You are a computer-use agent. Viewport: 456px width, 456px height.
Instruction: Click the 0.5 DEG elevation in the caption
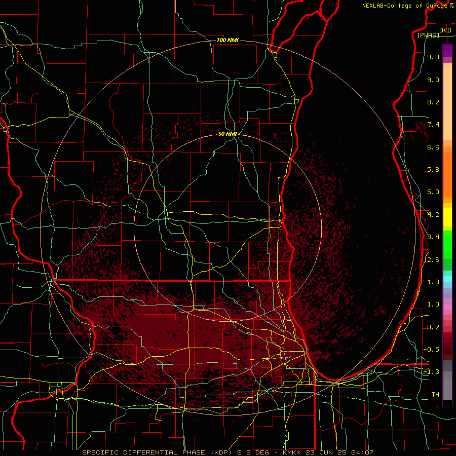(x=254, y=452)
